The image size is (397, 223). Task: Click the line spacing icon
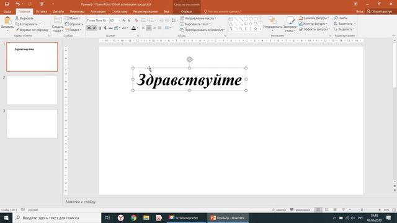[174, 20]
